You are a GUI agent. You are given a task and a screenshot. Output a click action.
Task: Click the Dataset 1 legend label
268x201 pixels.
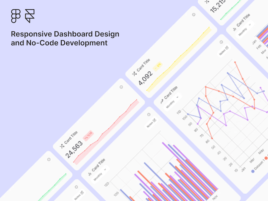coord(259,165)
